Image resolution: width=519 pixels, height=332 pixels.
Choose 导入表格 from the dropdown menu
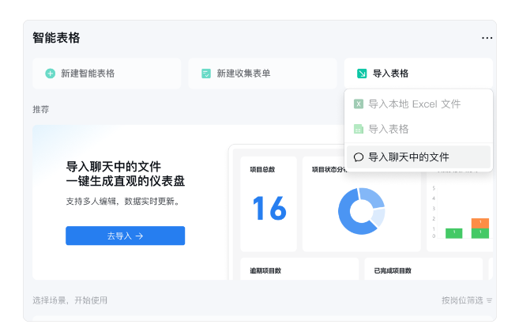pyautogui.click(x=389, y=129)
